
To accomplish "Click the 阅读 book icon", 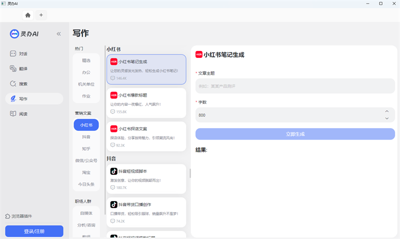I will point(13,114).
